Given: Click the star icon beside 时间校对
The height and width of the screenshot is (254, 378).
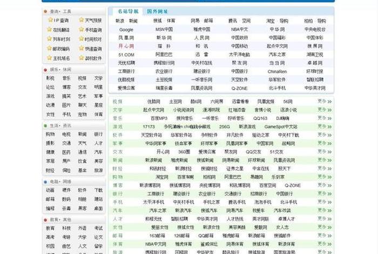Looking at the screenshot, I should tap(81, 39).
